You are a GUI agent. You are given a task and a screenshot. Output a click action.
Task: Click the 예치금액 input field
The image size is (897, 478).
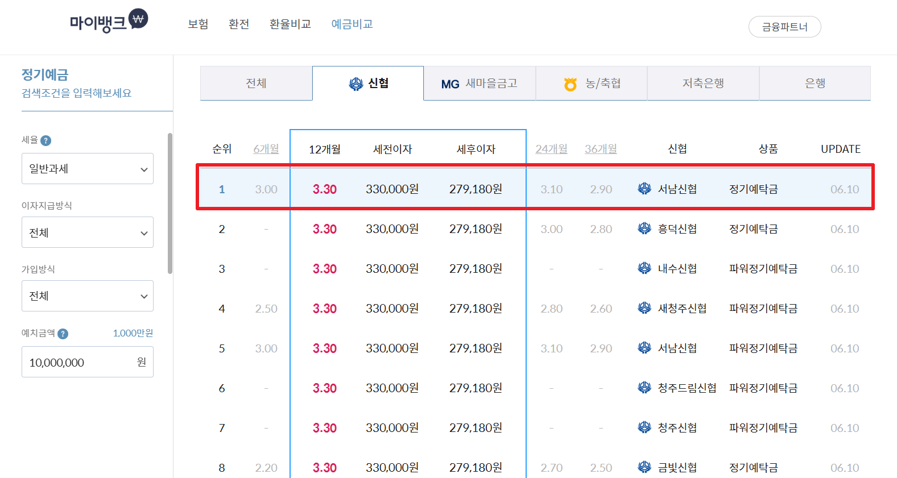coord(88,362)
